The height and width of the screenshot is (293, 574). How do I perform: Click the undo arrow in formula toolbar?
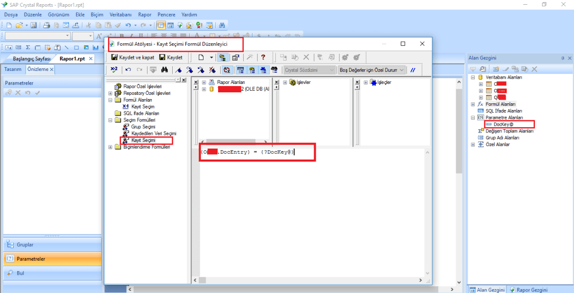click(x=128, y=70)
